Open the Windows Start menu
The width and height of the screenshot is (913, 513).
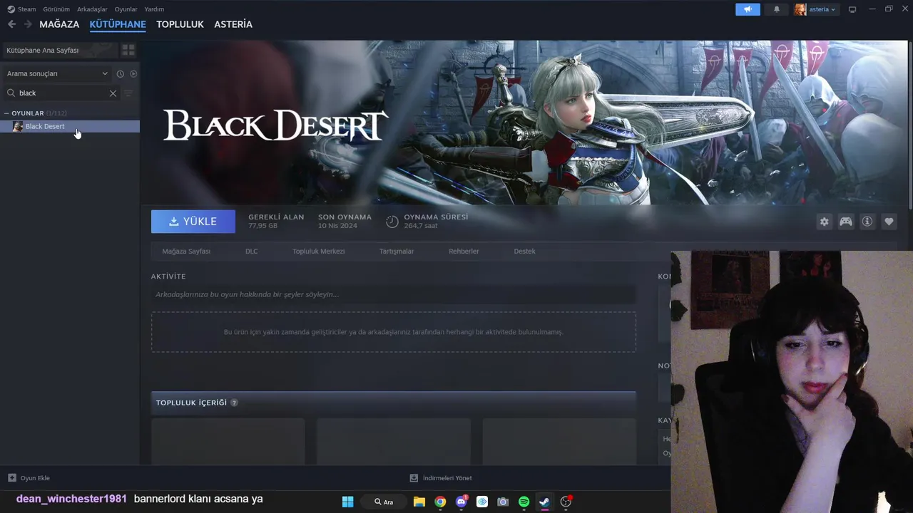point(347,502)
